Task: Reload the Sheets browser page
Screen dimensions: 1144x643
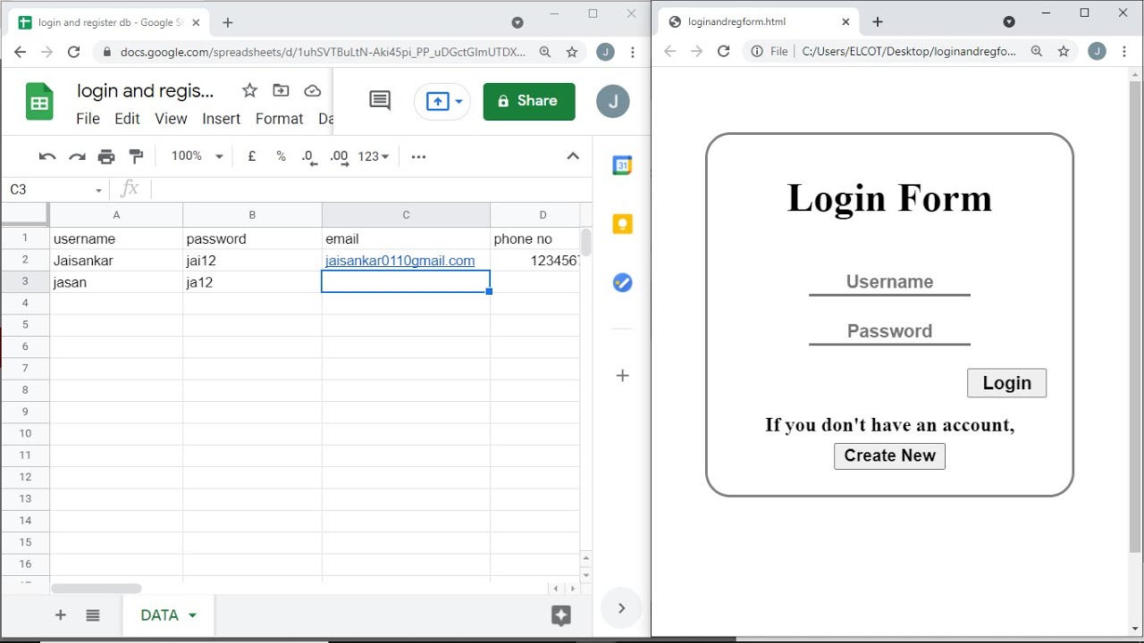Action: pyautogui.click(x=74, y=53)
